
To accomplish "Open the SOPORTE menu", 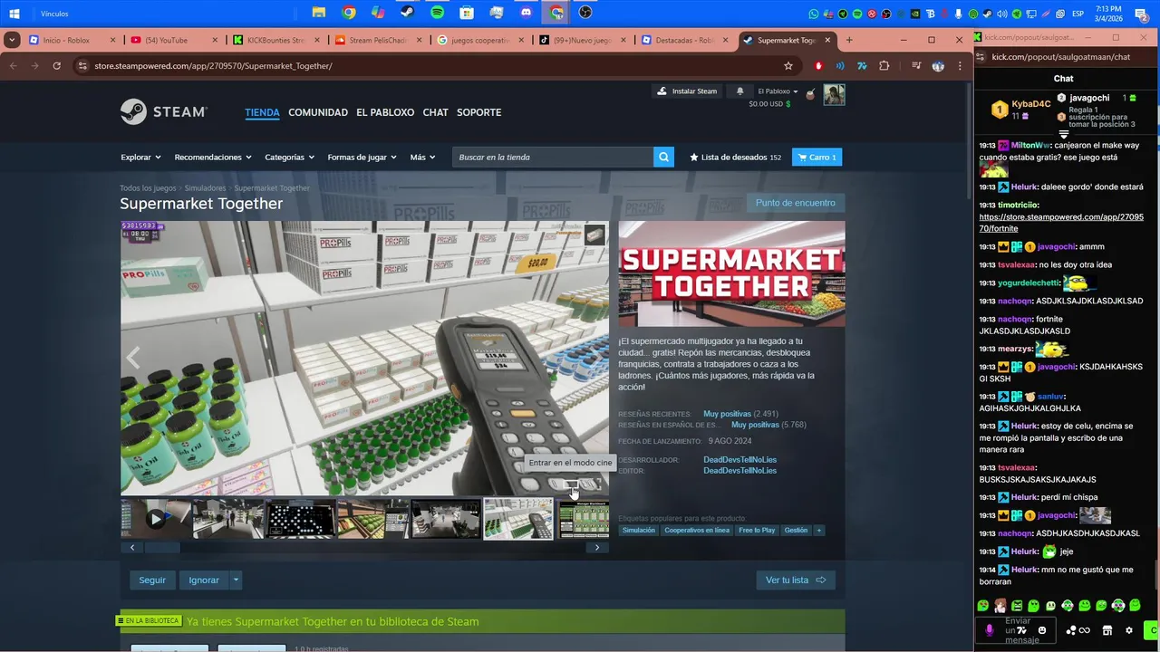I will coord(478,112).
